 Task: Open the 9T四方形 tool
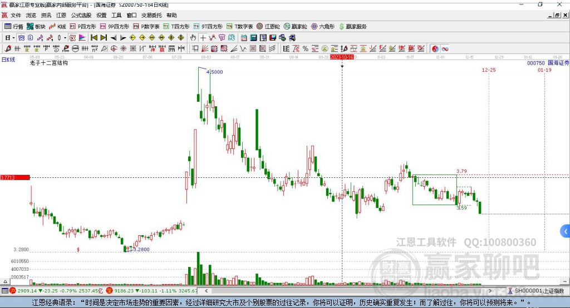click(208, 27)
